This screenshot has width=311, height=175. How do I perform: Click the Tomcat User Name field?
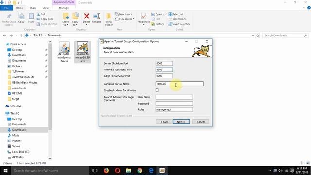click(x=174, y=97)
